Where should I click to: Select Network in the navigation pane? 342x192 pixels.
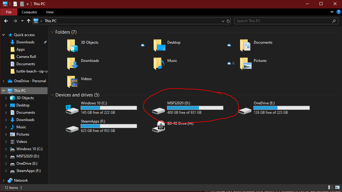[21, 180]
